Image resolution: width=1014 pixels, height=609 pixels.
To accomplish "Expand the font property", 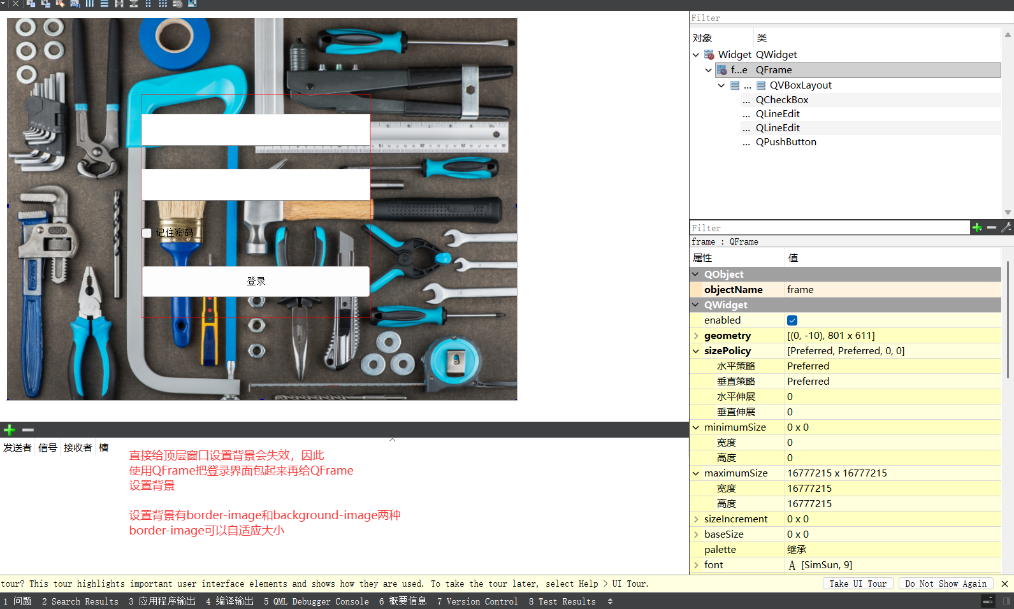I will (x=696, y=565).
